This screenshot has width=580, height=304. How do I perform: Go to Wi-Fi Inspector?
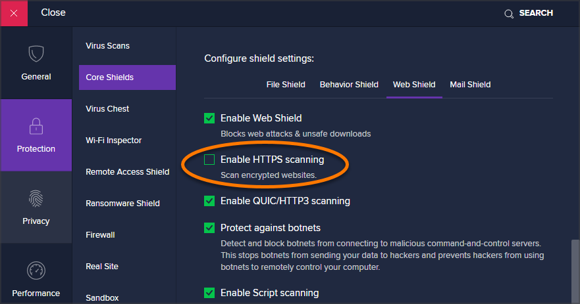(113, 141)
